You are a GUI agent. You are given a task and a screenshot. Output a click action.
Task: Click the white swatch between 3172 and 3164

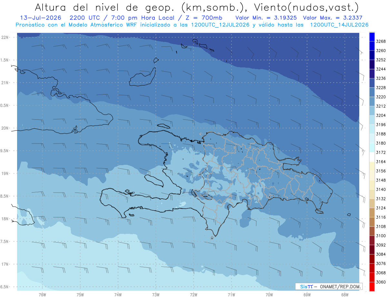372,157
